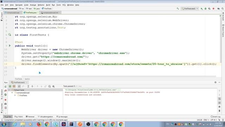The width and height of the screenshot is (225, 127).
Task: Collapse Default Suite tree node
Action: 9,90
